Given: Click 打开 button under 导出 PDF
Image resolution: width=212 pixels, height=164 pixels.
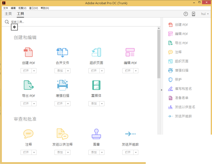Looking at the screenshot, I should point(26,103).
